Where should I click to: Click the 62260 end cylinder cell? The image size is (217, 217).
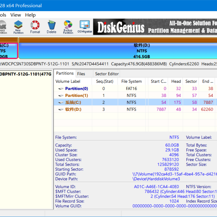tap(207, 109)
